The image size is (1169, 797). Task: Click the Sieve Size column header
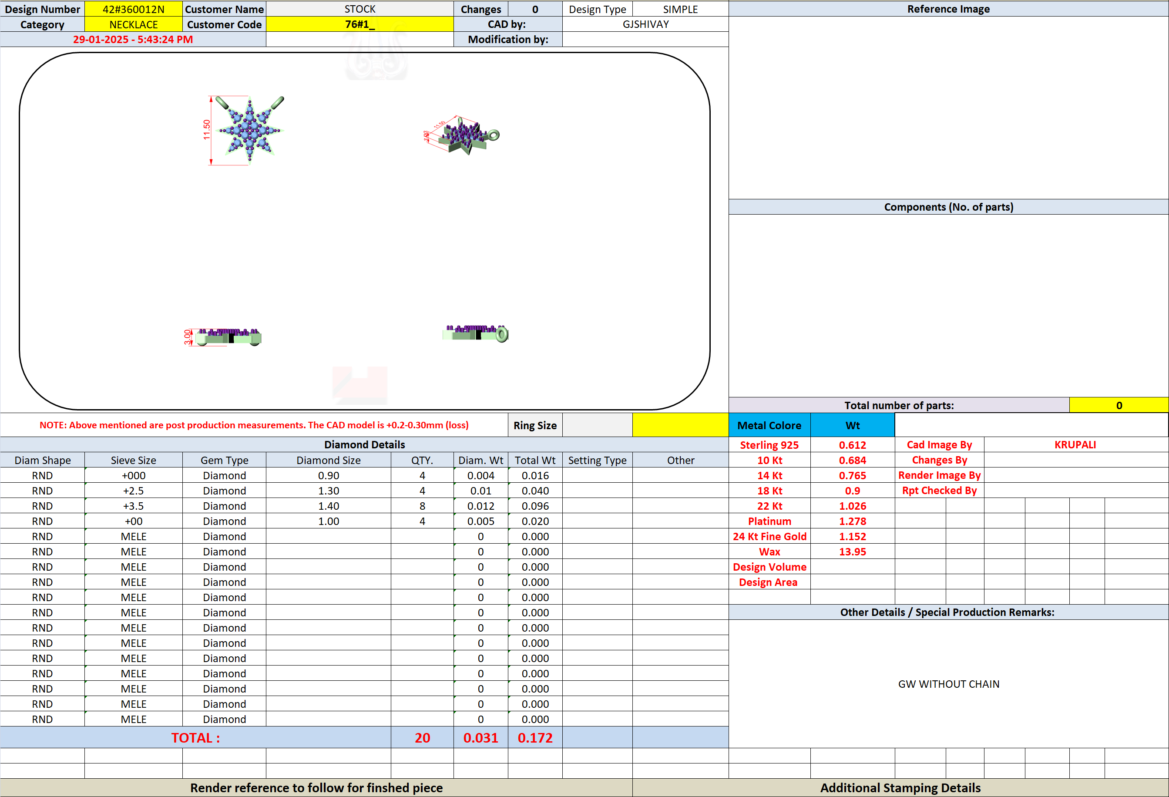click(x=133, y=460)
